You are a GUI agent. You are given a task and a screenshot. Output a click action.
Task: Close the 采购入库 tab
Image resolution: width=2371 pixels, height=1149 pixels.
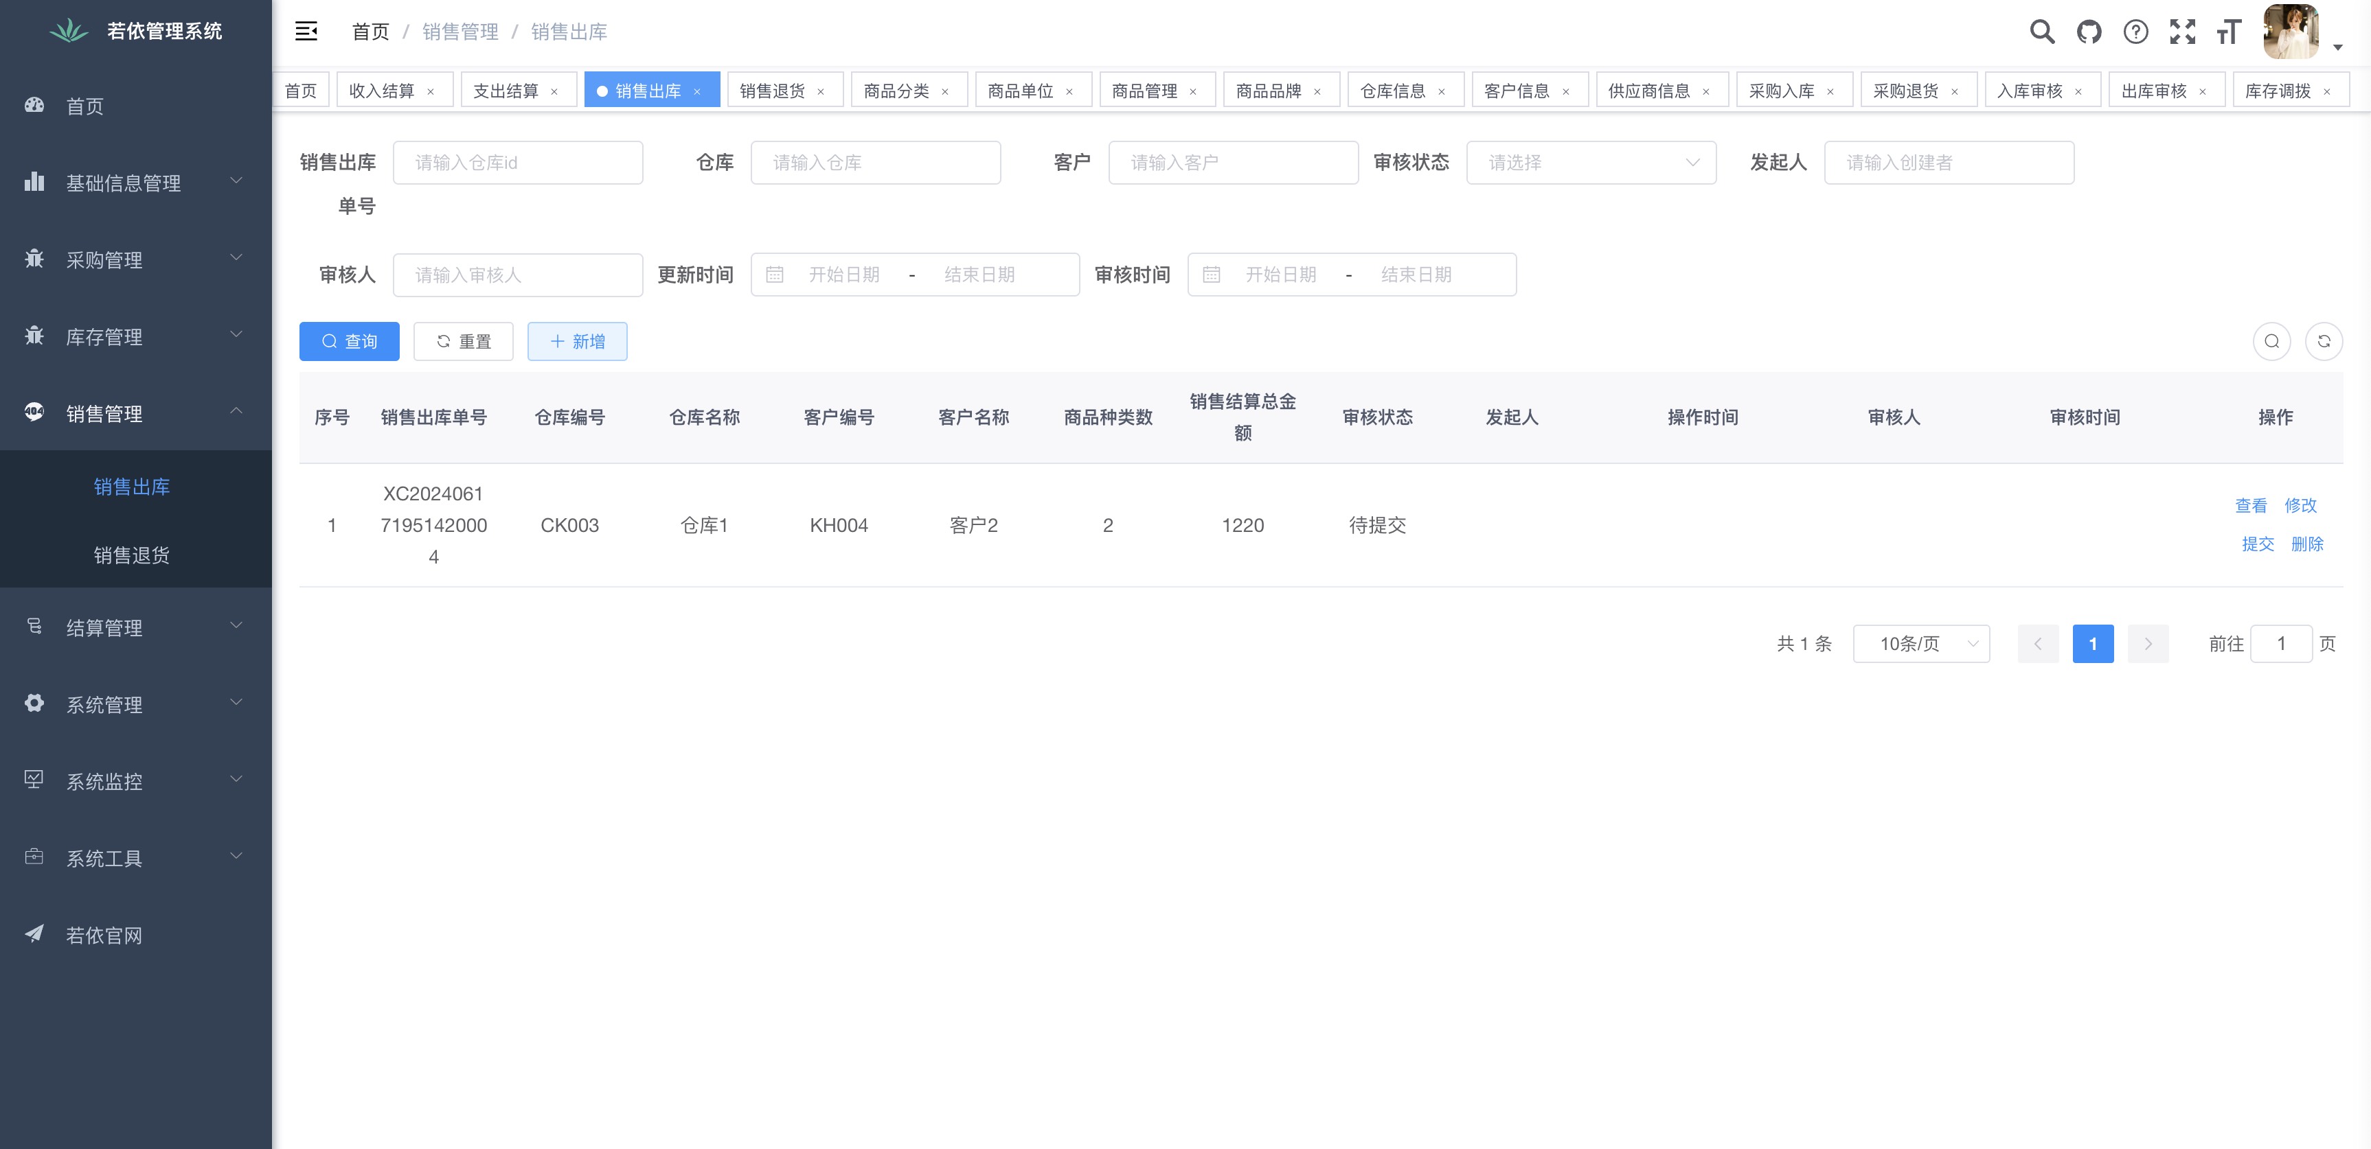click(x=1830, y=91)
